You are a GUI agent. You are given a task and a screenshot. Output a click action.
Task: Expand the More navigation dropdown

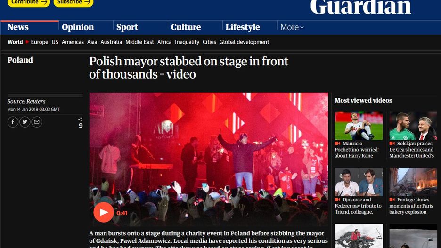tap(292, 27)
